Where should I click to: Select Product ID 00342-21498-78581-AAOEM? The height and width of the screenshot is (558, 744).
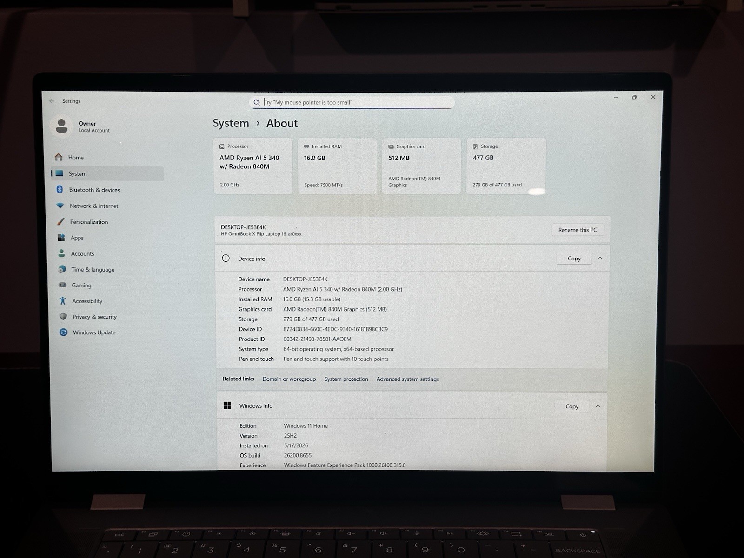317,339
